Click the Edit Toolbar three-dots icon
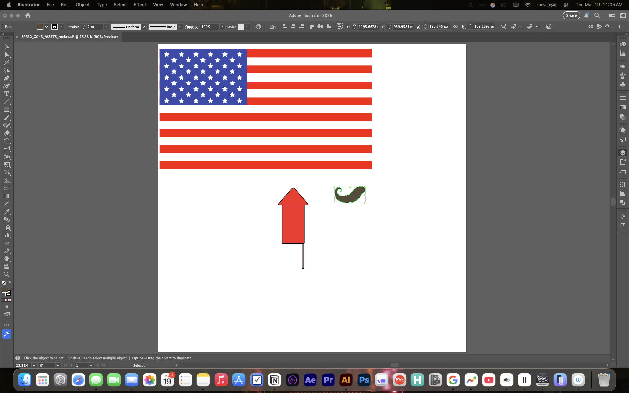Viewport: 629px width, 393px height. 6,325
